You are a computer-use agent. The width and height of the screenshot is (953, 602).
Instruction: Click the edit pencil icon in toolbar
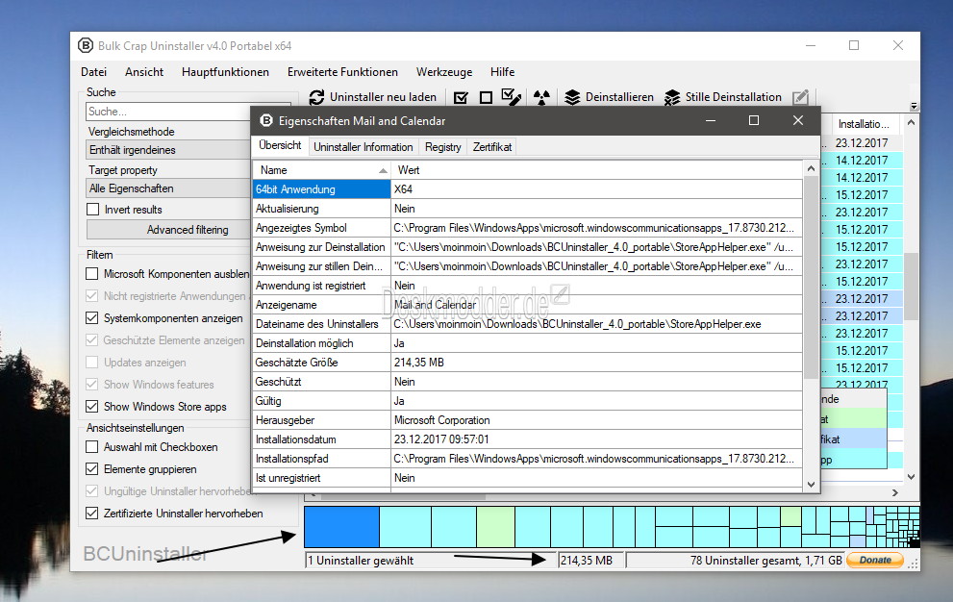pos(801,97)
